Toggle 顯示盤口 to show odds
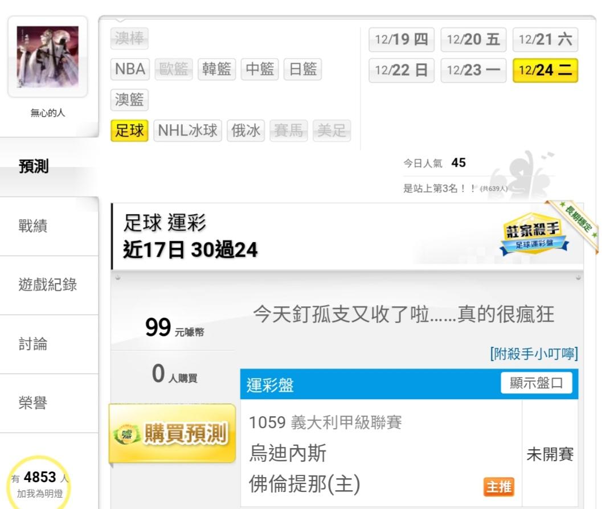610x509 pixels. [x=536, y=383]
